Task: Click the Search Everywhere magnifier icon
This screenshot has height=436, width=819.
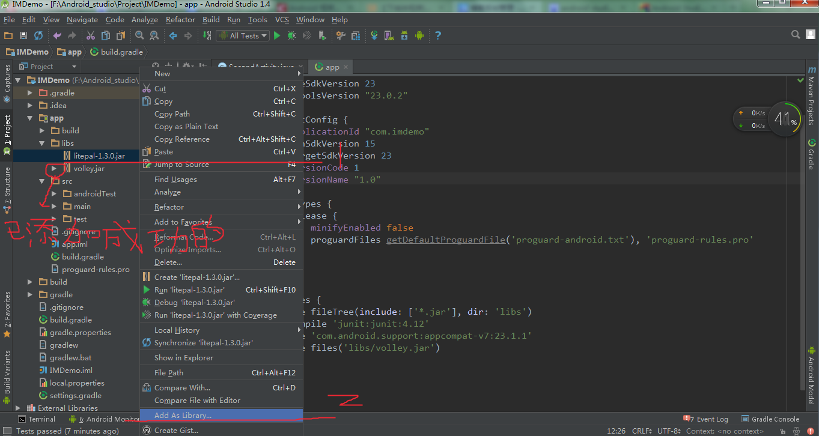Action: point(796,35)
